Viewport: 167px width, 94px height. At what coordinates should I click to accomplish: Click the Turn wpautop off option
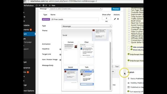pyautogui.click(x=136, y=92)
